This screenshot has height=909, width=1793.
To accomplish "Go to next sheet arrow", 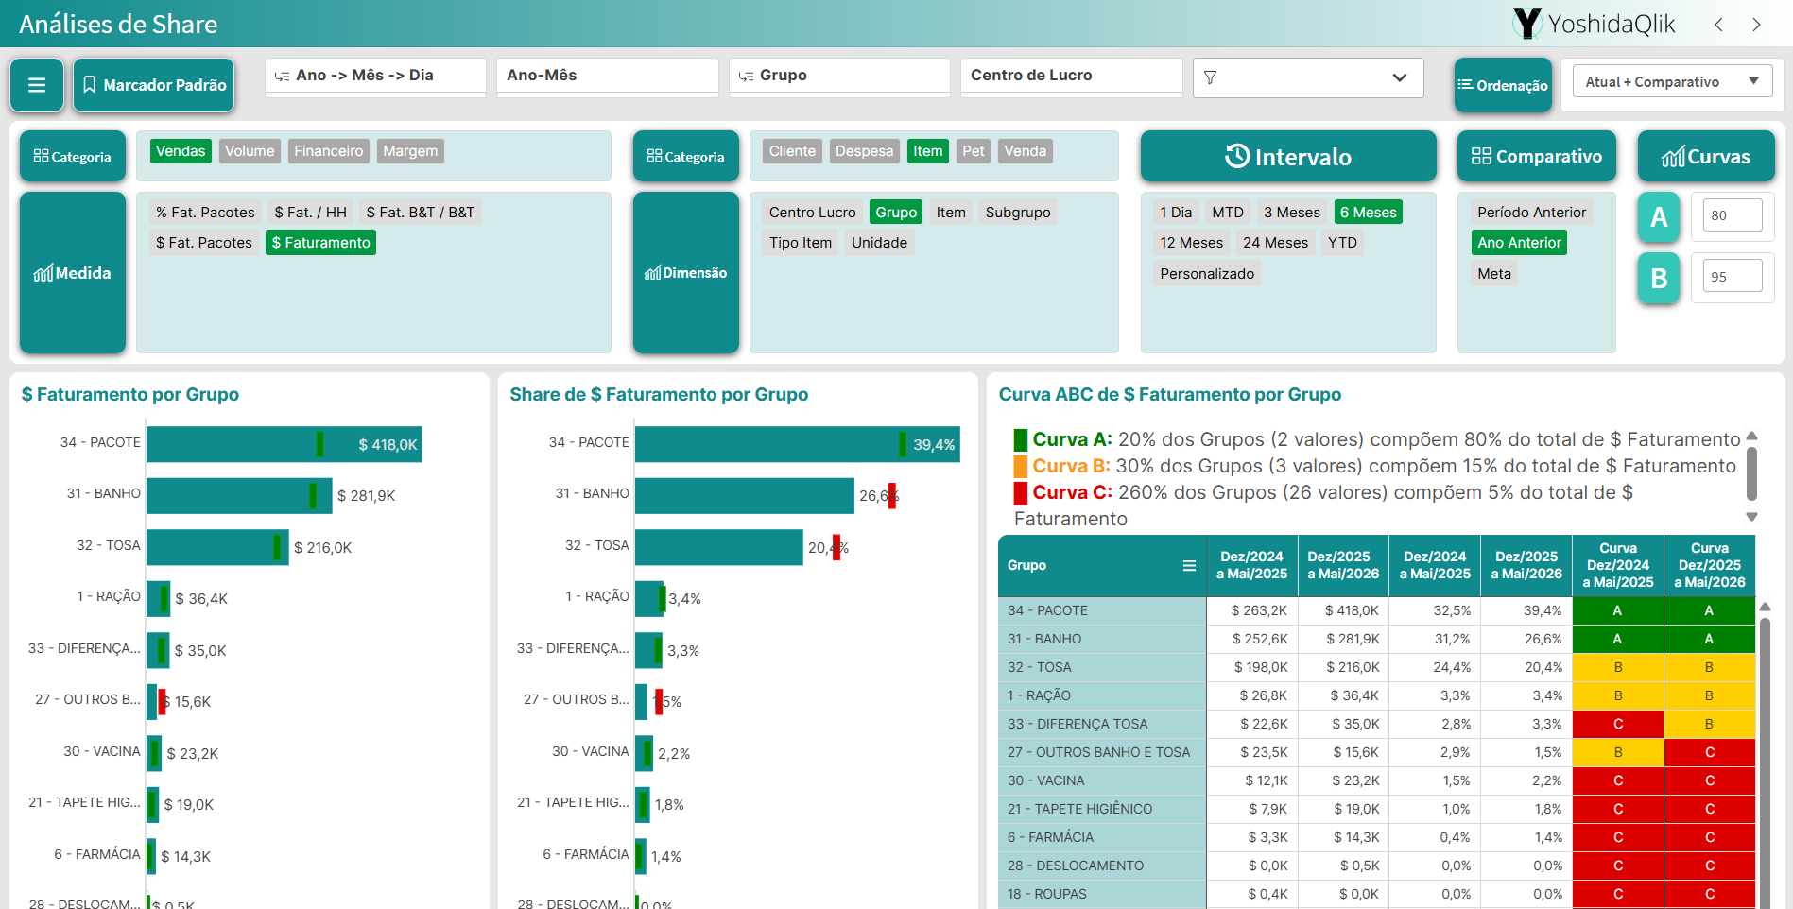I will [1756, 25].
